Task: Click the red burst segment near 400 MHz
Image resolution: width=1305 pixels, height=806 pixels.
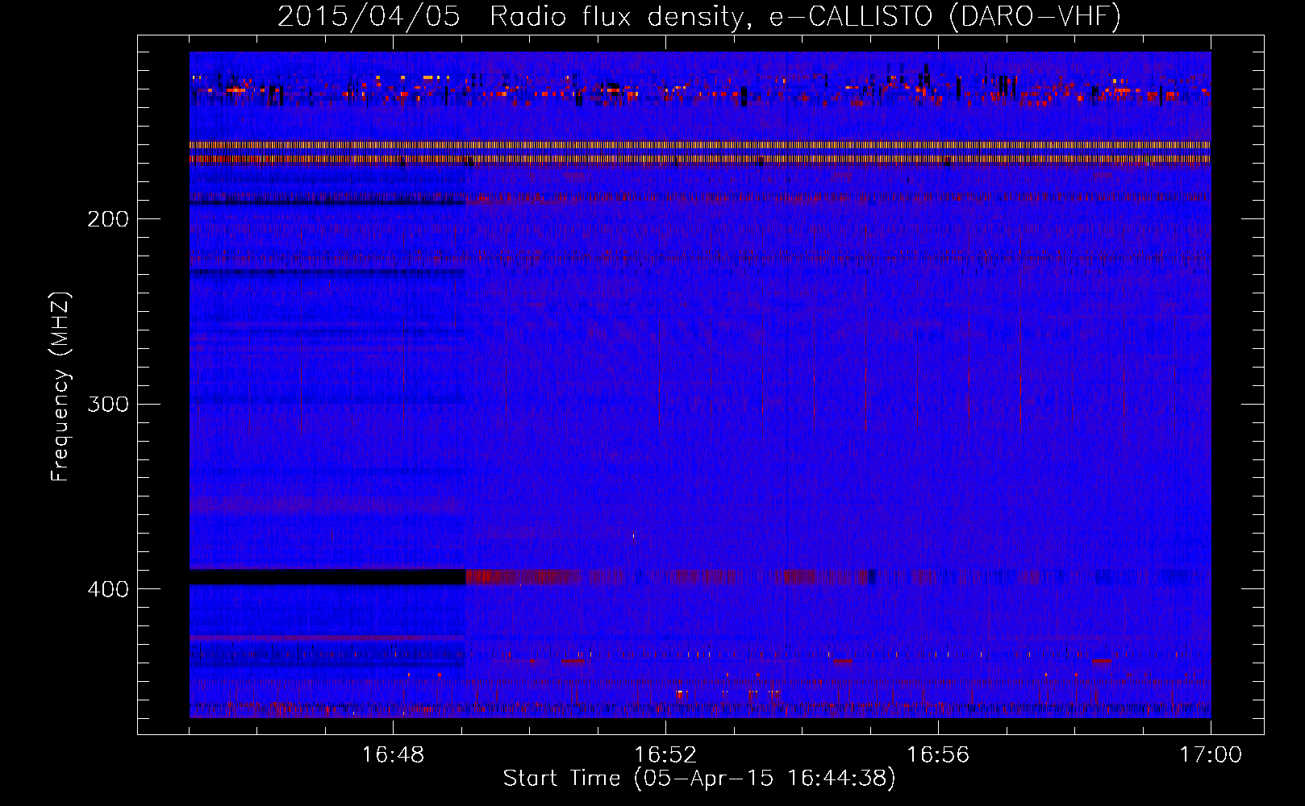Action: tap(523, 577)
